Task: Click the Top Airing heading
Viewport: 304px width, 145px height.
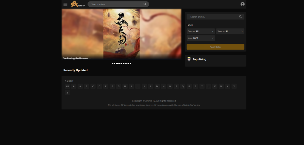Action: coord(199,59)
